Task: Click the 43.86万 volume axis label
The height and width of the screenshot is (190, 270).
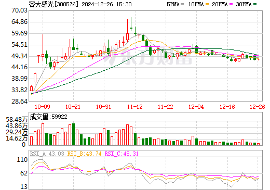Action: click(x=17, y=126)
